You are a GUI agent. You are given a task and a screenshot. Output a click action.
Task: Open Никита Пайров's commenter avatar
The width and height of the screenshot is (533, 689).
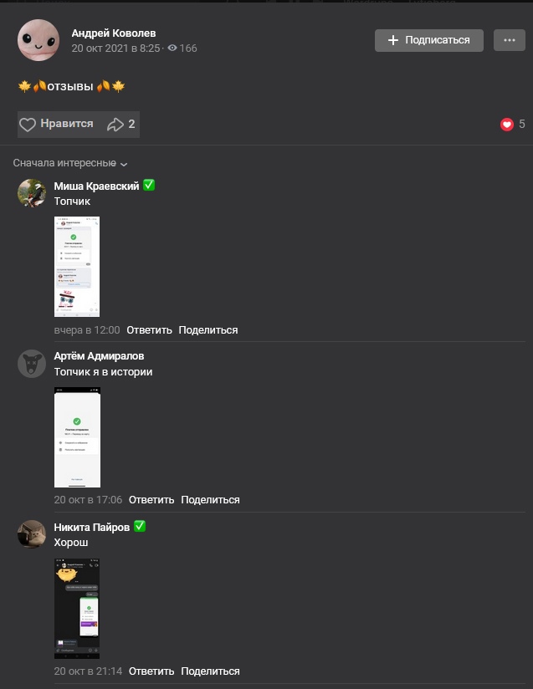(x=32, y=533)
